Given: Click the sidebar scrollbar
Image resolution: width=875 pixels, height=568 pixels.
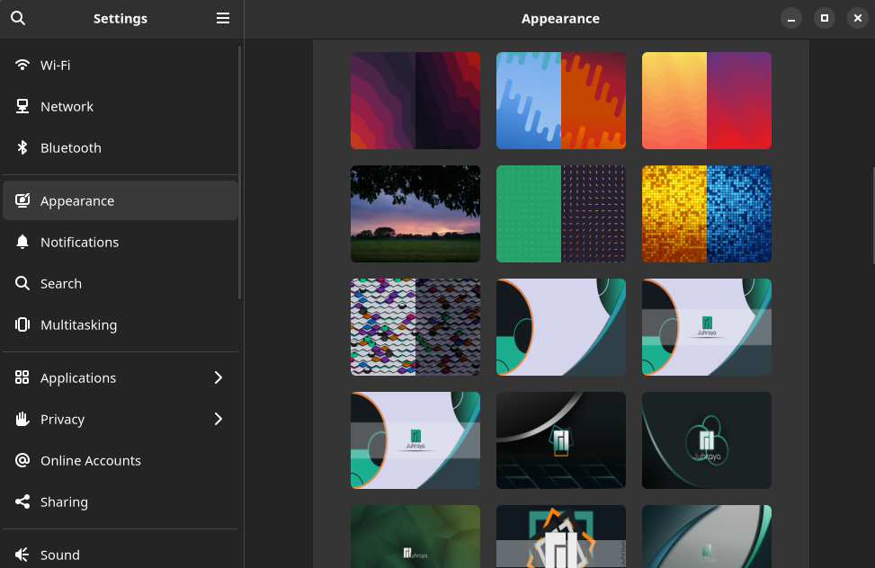Looking at the screenshot, I should pos(240,173).
